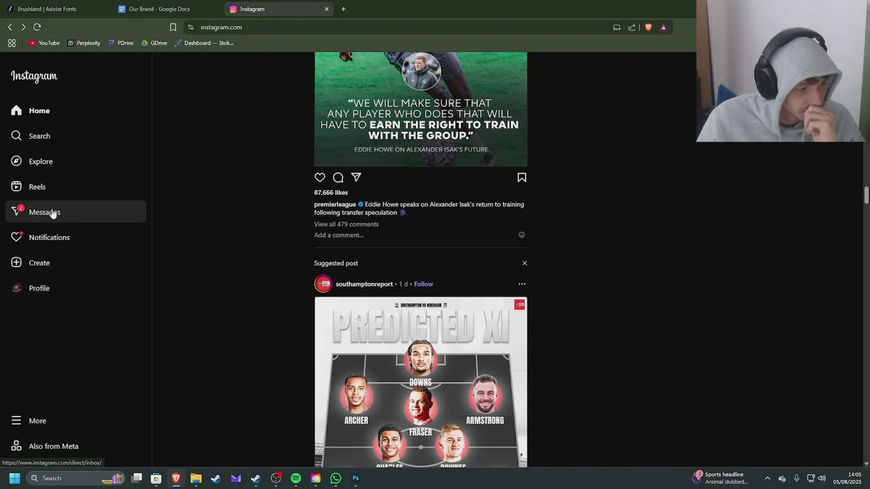Open the PDrive bookmark
Screen dimensions: 870x489
tap(121, 43)
